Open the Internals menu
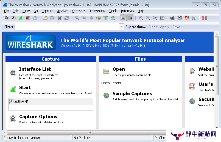This screenshot has height=142, width=221. [127, 11]
